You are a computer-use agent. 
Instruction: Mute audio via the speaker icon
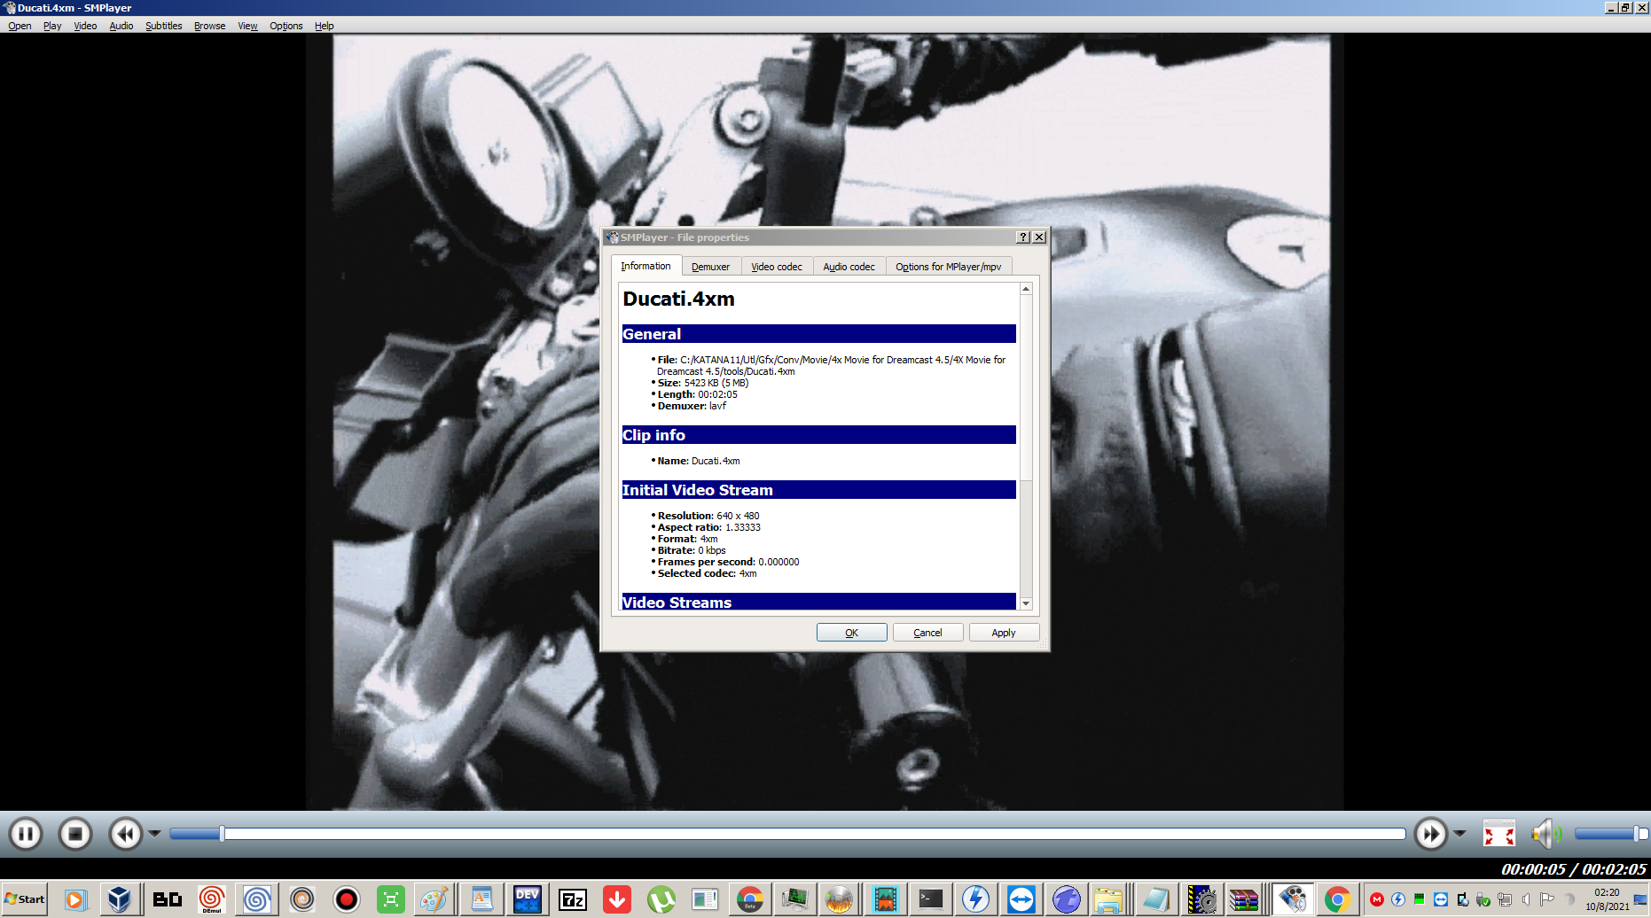(x=1546, y=834)
